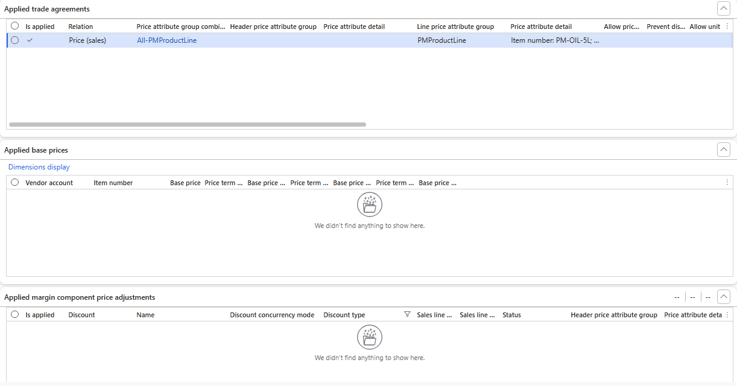Collapse the Applied trade agreements section
737x386 pixels.
click(x=723, y=8)
